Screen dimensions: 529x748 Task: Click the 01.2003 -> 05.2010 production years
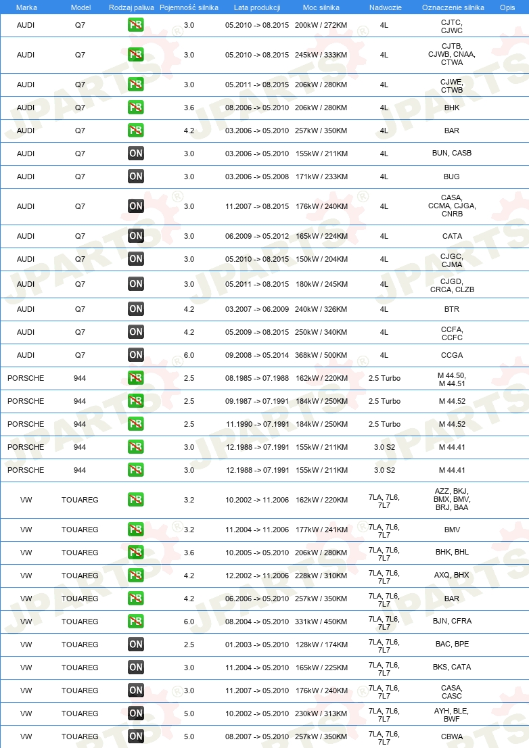pos(257,645)
